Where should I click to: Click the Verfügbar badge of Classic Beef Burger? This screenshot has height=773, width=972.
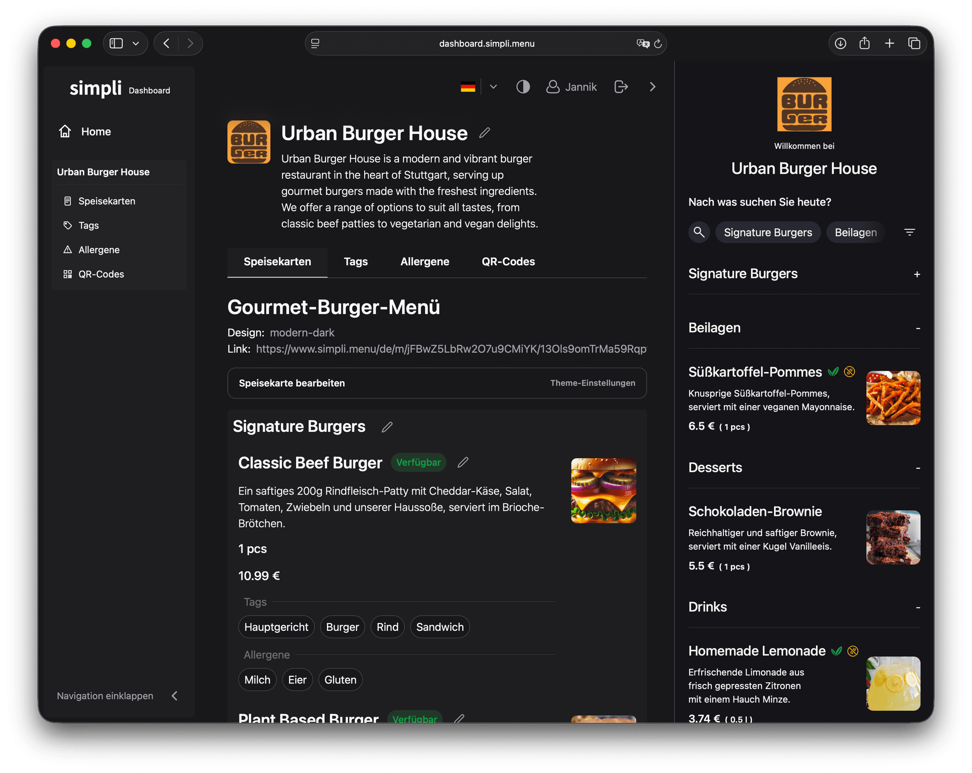418,462
